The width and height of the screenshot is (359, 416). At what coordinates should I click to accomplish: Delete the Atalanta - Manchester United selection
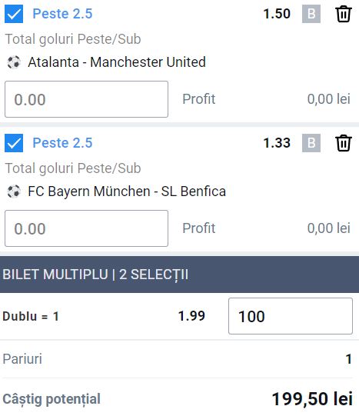[x=344, y=14]
